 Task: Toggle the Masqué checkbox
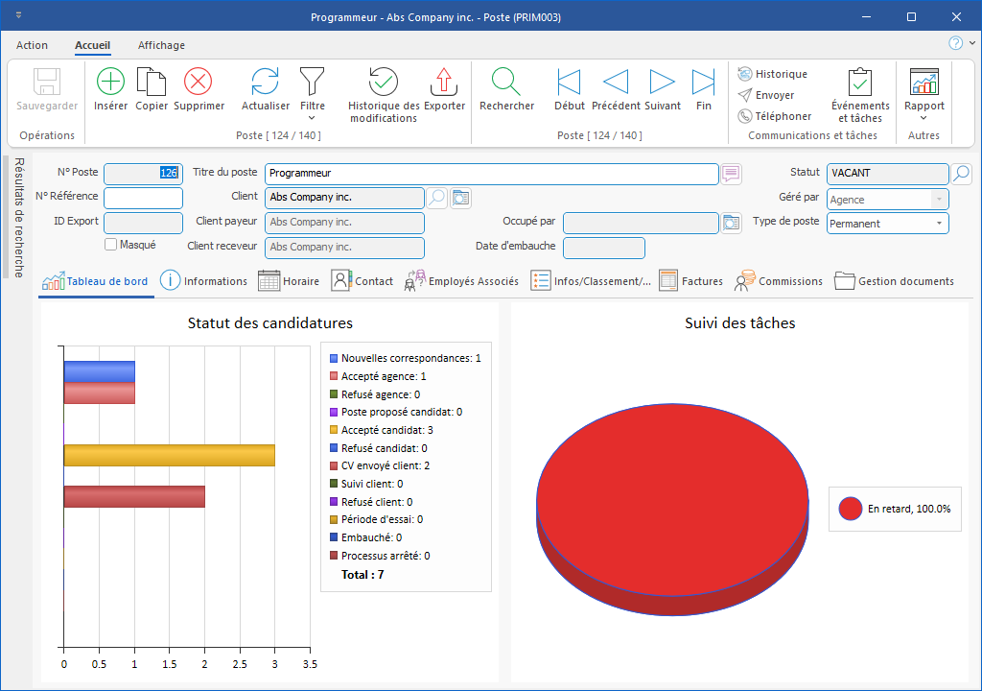point(111,245)
